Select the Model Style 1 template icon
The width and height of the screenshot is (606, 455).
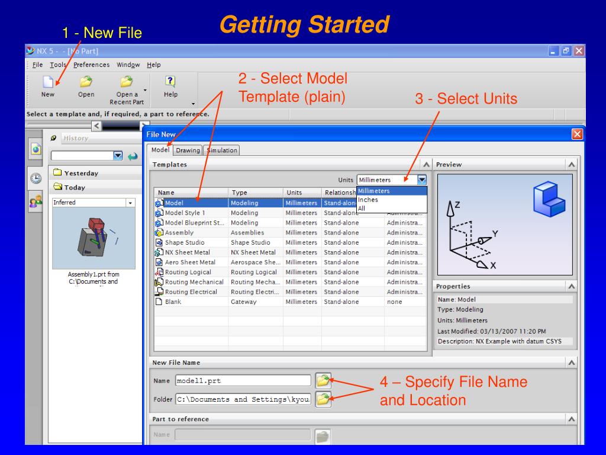pyautogui.click(x=159, y=213)
